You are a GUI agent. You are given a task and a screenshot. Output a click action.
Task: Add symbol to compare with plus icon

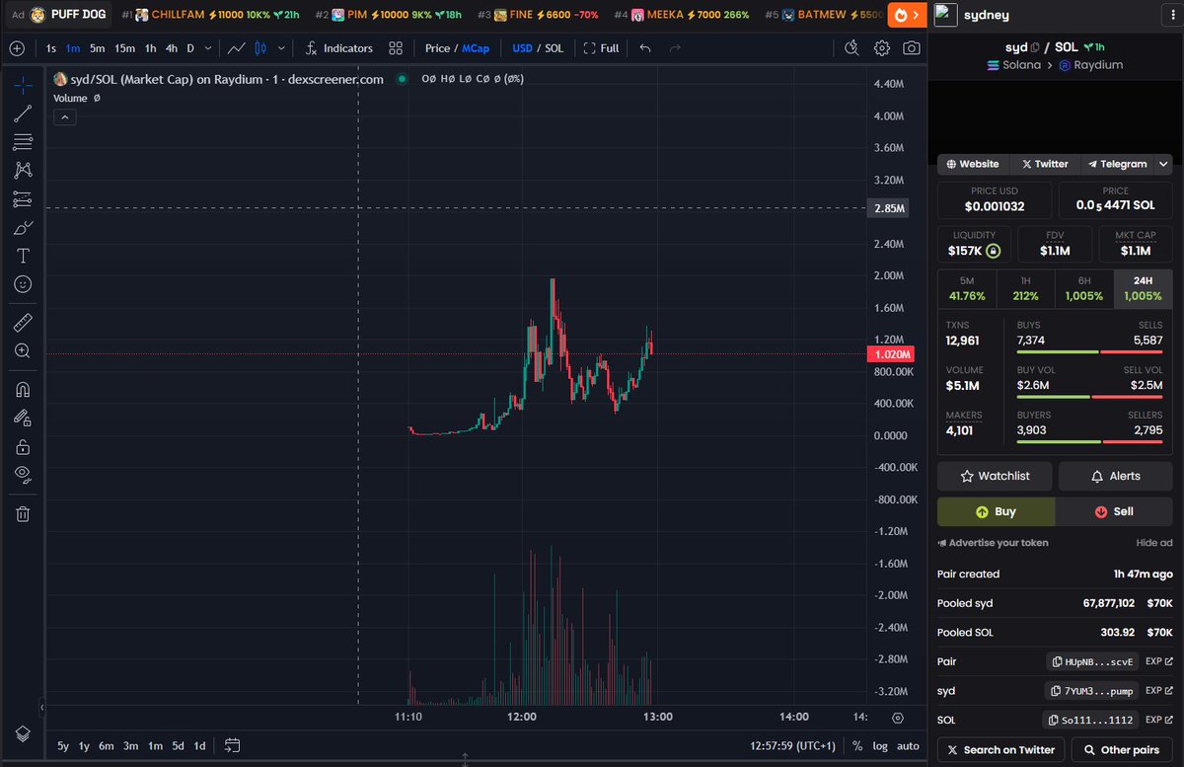[17, 48]
